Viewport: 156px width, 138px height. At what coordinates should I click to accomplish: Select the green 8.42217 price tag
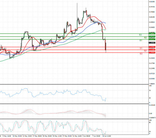tap(152, 39)
